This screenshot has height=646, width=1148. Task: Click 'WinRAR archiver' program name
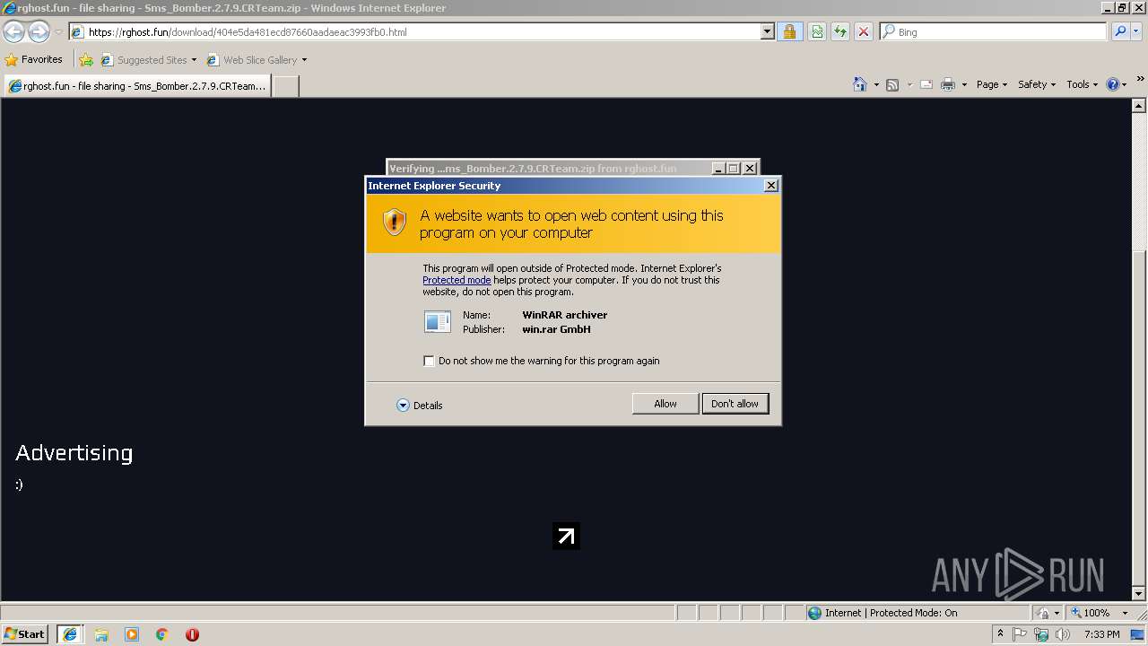(565, 315)
